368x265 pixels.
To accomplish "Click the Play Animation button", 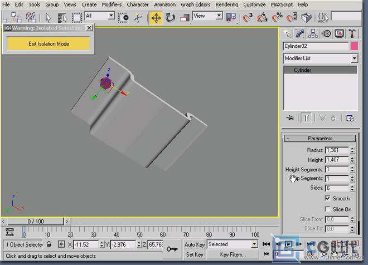I will click(288, 244).
